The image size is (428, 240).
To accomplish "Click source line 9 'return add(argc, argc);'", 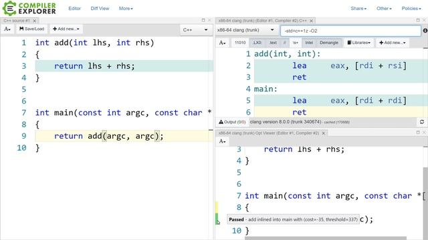I will [x=108, y=136].
